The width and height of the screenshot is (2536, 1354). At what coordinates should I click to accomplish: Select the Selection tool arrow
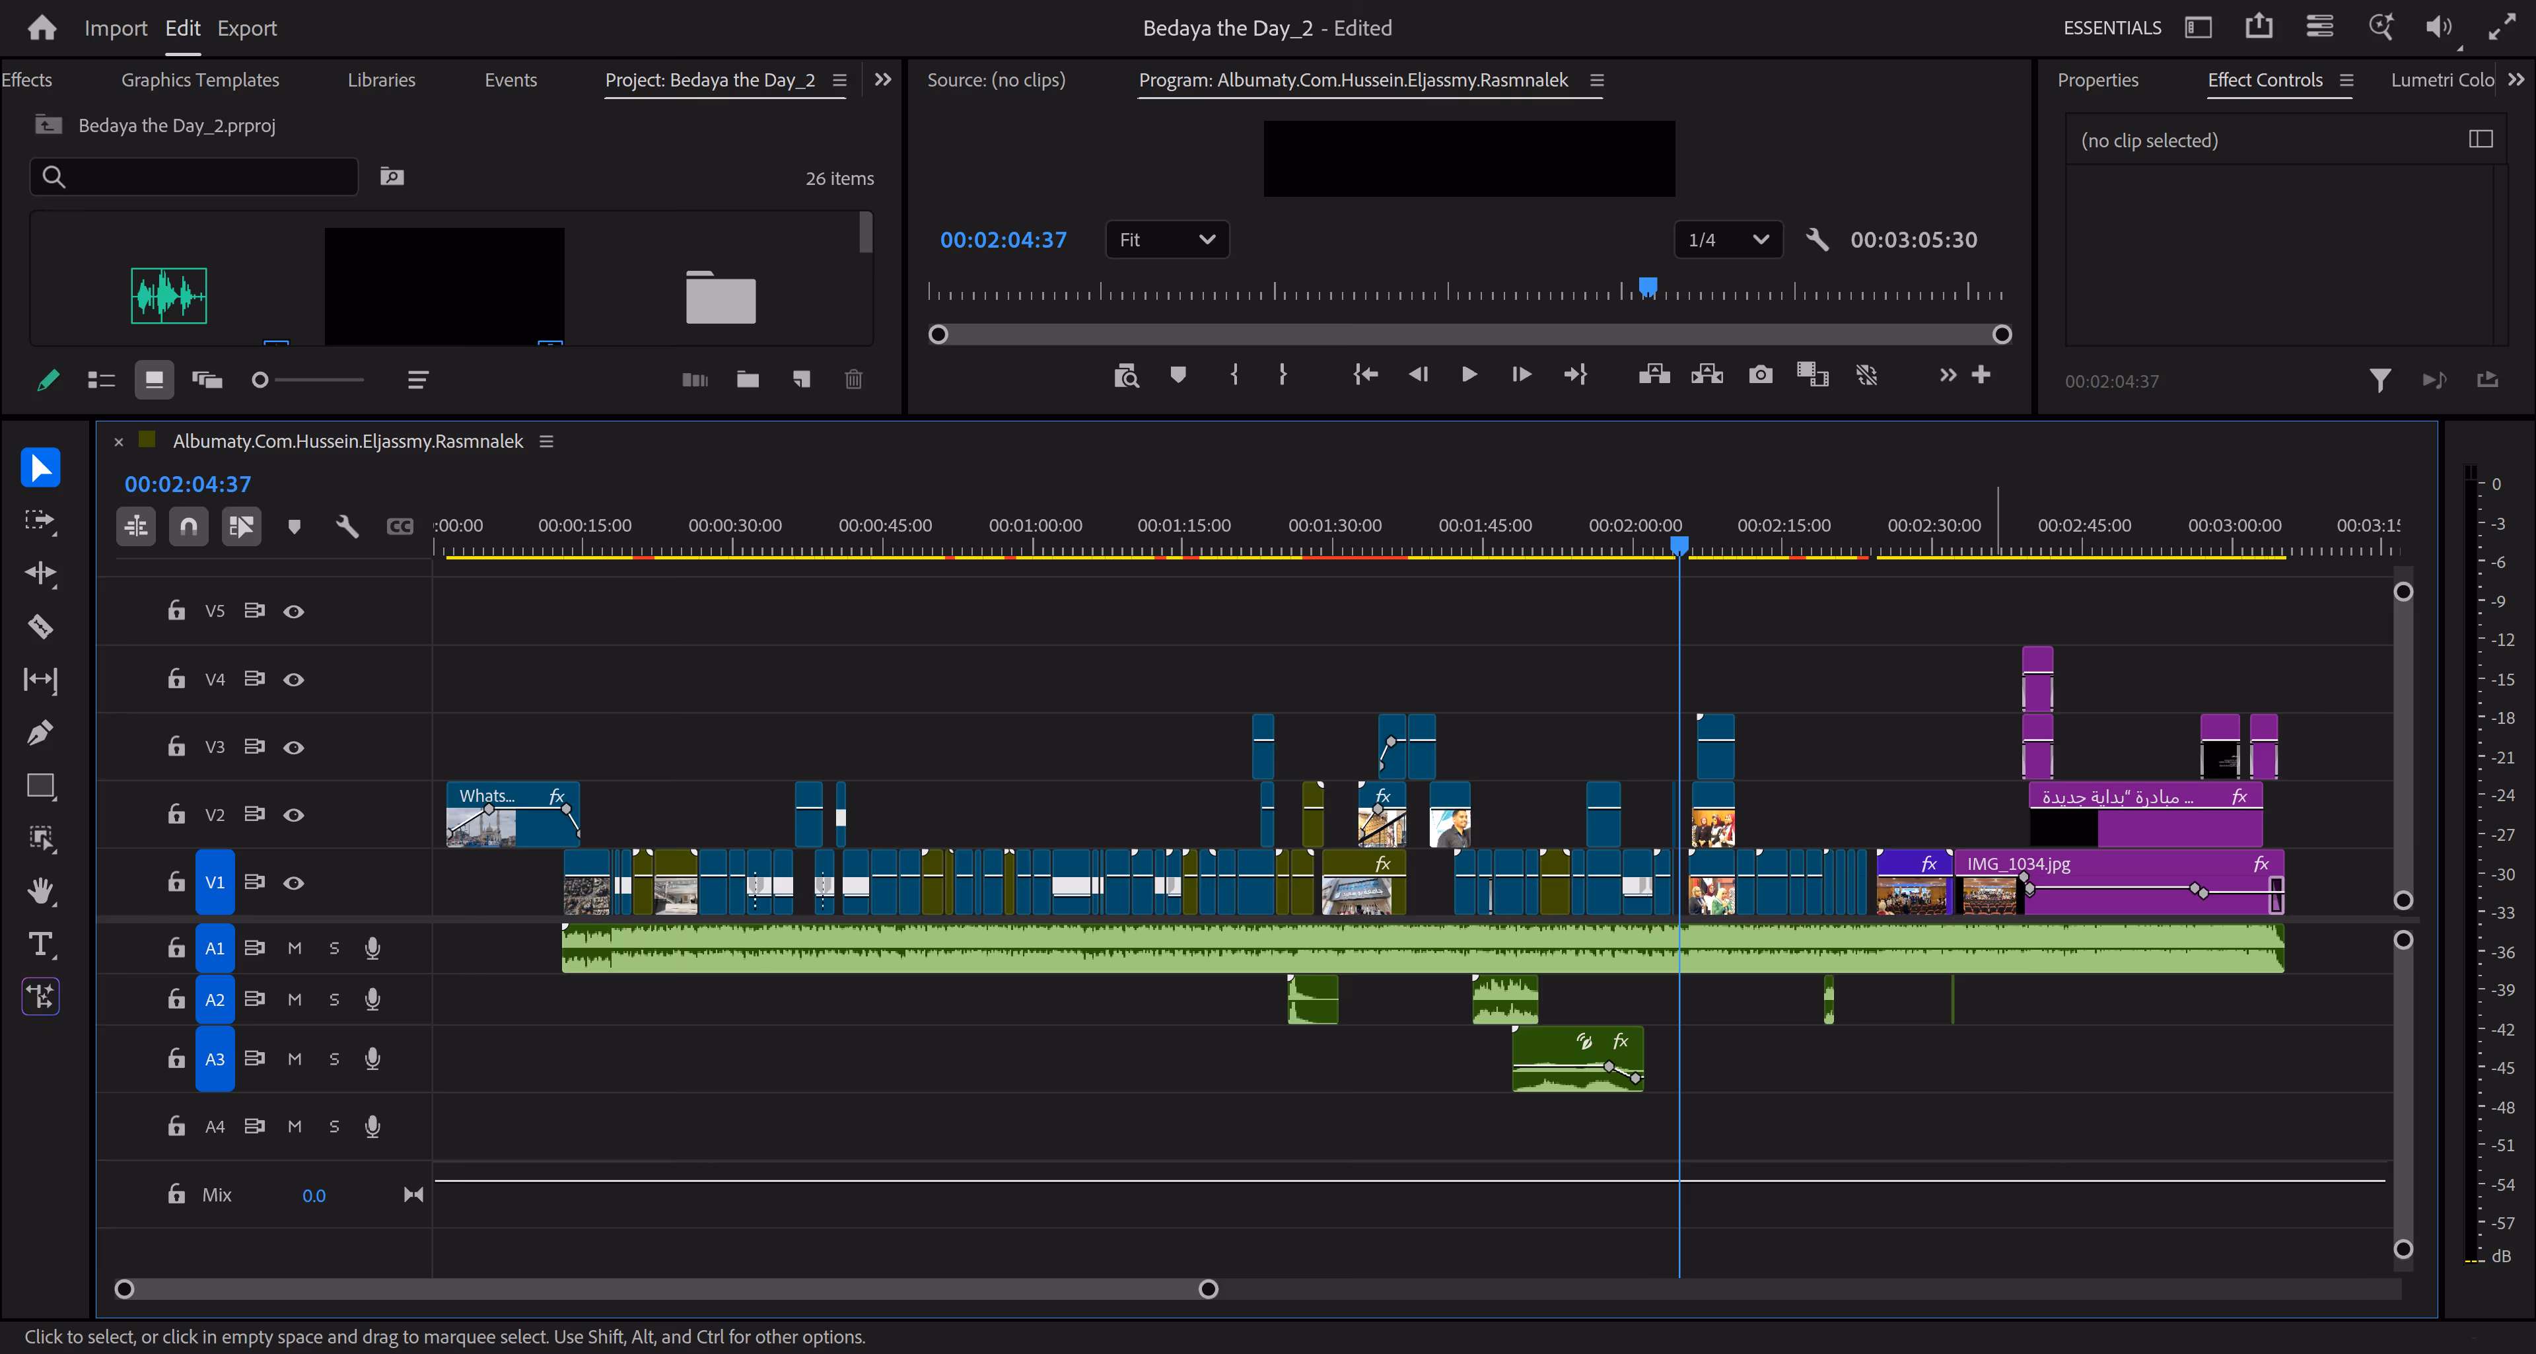40,467
